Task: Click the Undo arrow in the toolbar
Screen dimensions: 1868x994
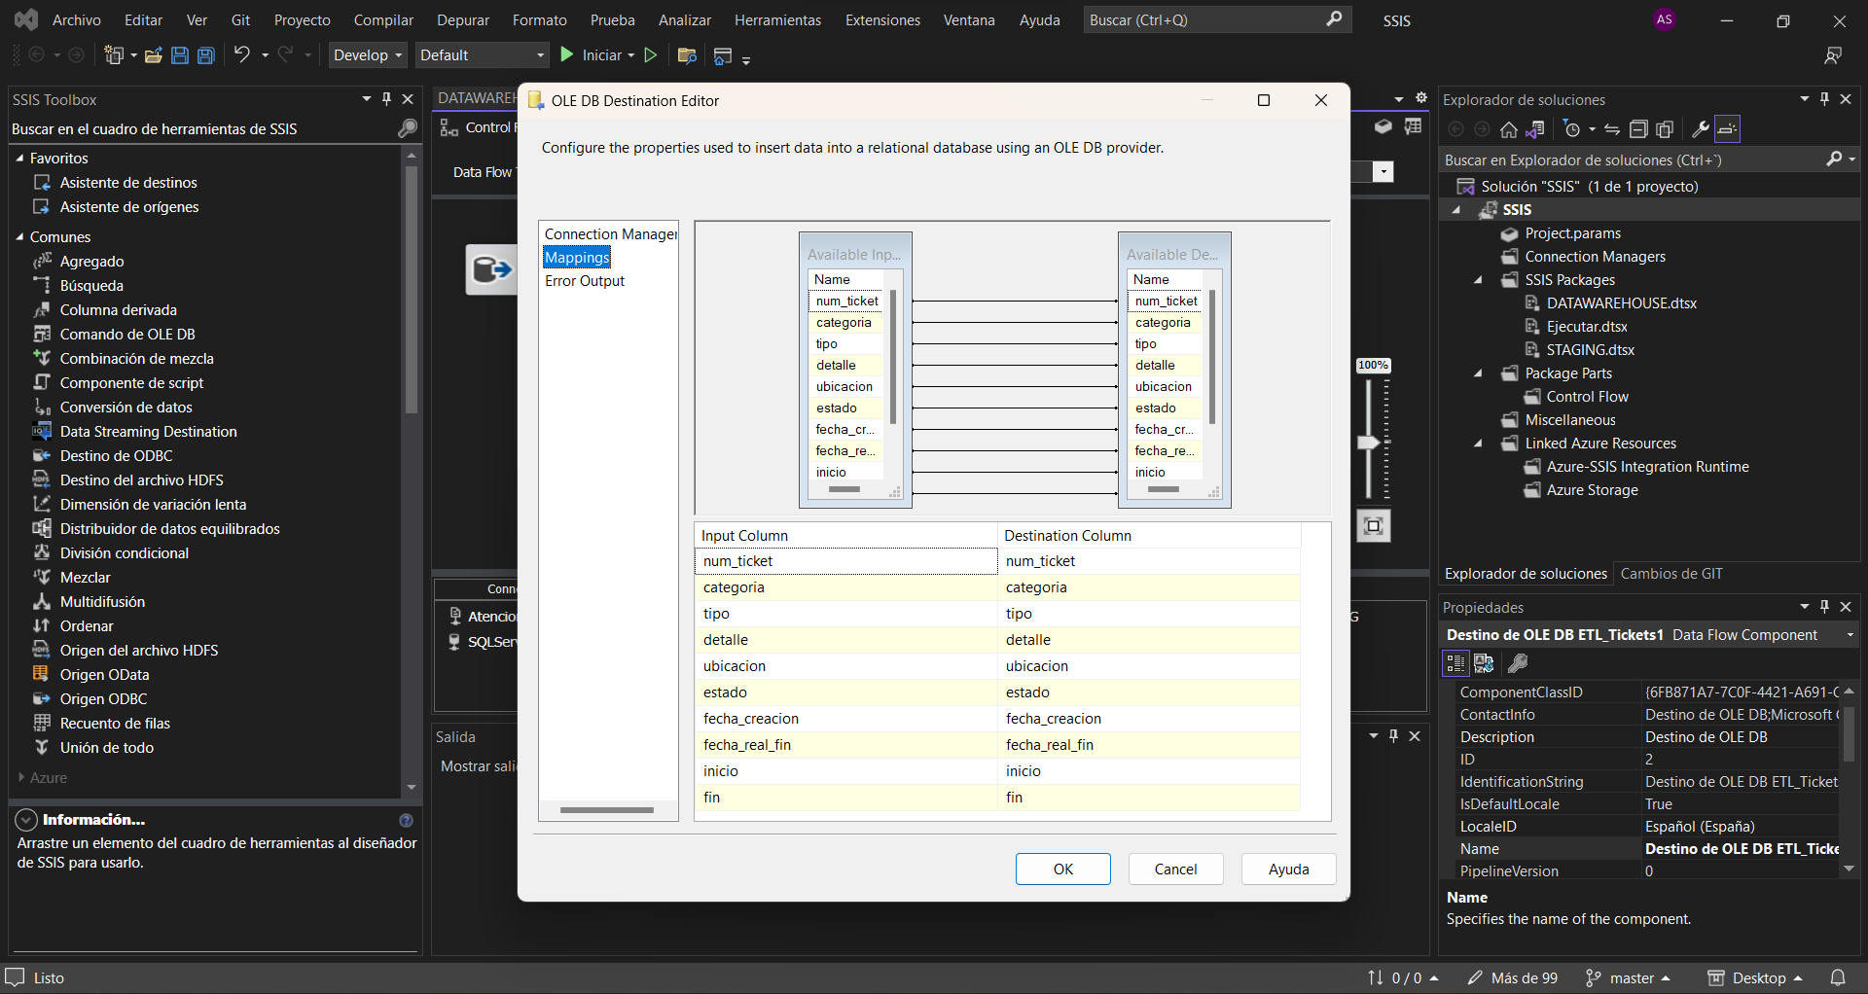Action: coord(241,55)
